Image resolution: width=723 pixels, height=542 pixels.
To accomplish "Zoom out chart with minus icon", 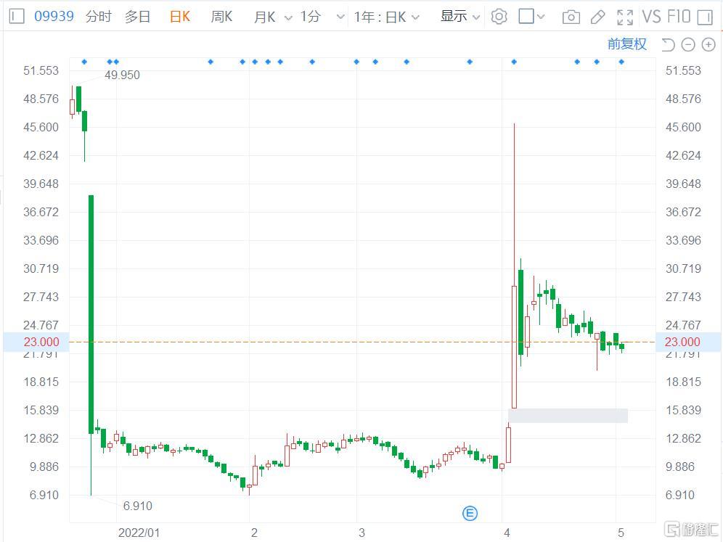I will pos(688,45).
